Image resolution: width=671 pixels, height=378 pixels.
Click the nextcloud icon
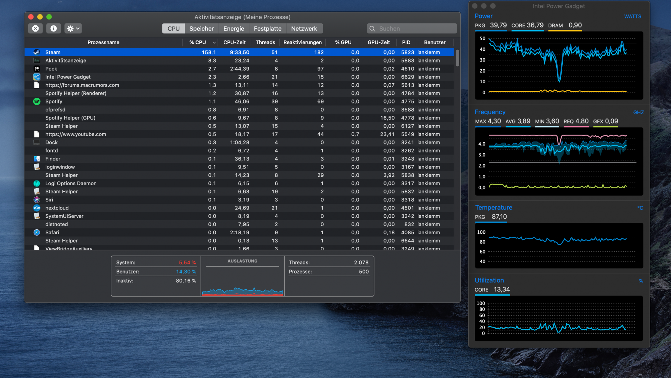[x=37, y=208]
